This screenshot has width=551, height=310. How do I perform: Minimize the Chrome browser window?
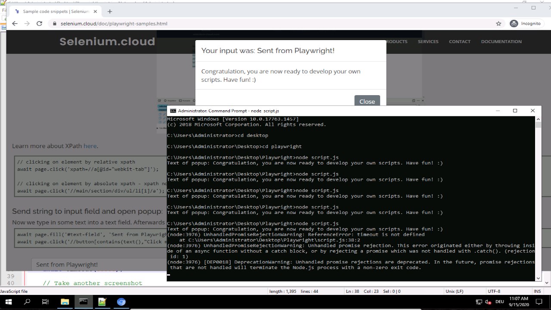(x=516, y=8)
